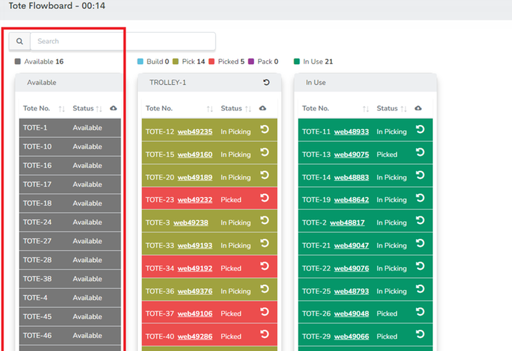This screenshot has width=512, height=351.
Task: Sort Available column by Tote No.
Action: (x=61, y=109)
